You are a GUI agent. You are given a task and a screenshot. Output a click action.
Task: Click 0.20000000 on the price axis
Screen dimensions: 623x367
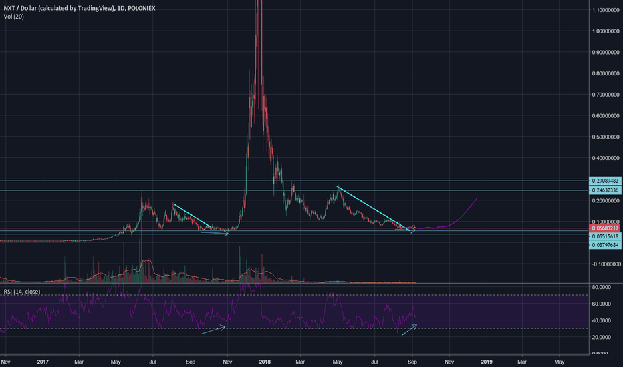click(x=606, y=201)
